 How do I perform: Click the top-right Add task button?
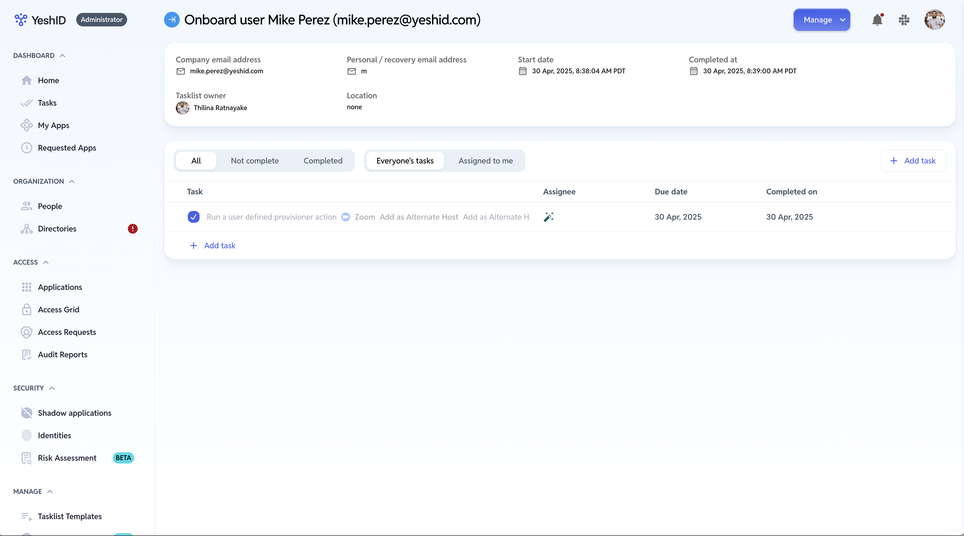pos(913,161)
